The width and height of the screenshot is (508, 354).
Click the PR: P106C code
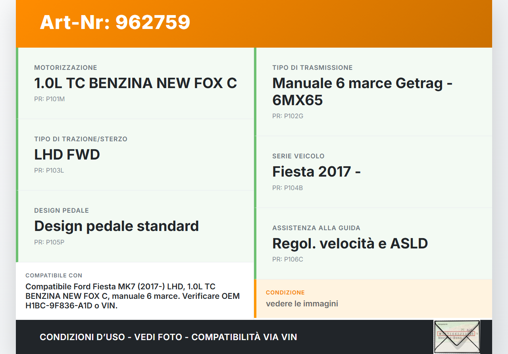pyautogui.click(x=287, y=259)
